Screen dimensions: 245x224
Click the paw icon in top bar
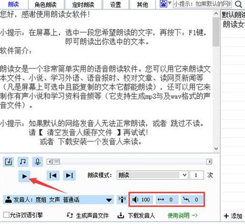click(163, 4)
